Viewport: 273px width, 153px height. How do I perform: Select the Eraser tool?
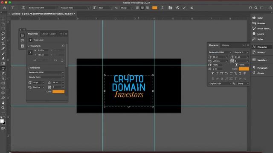[3, 59]
